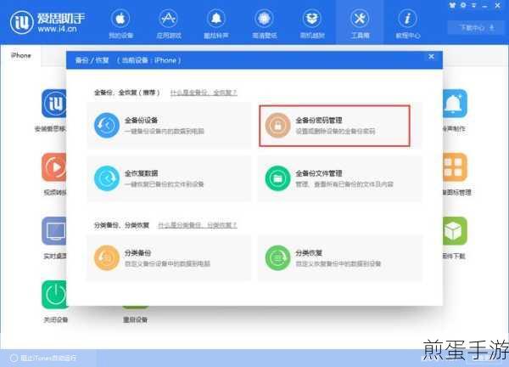Open the 酷炫铃声 bell icon
The image size is (509, 367).
click(216, 24)
